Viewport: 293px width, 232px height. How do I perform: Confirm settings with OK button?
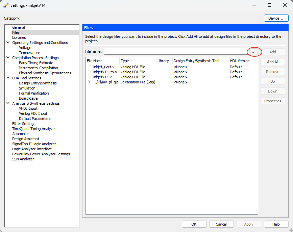[194, 224]
